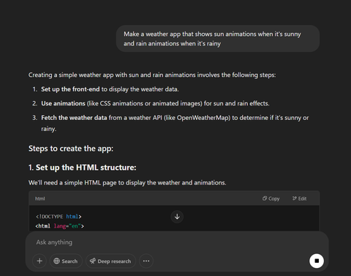Select the Steps to create the app heading
The height and width of the screenshot is (276, 351).
[x=71, y=149]
